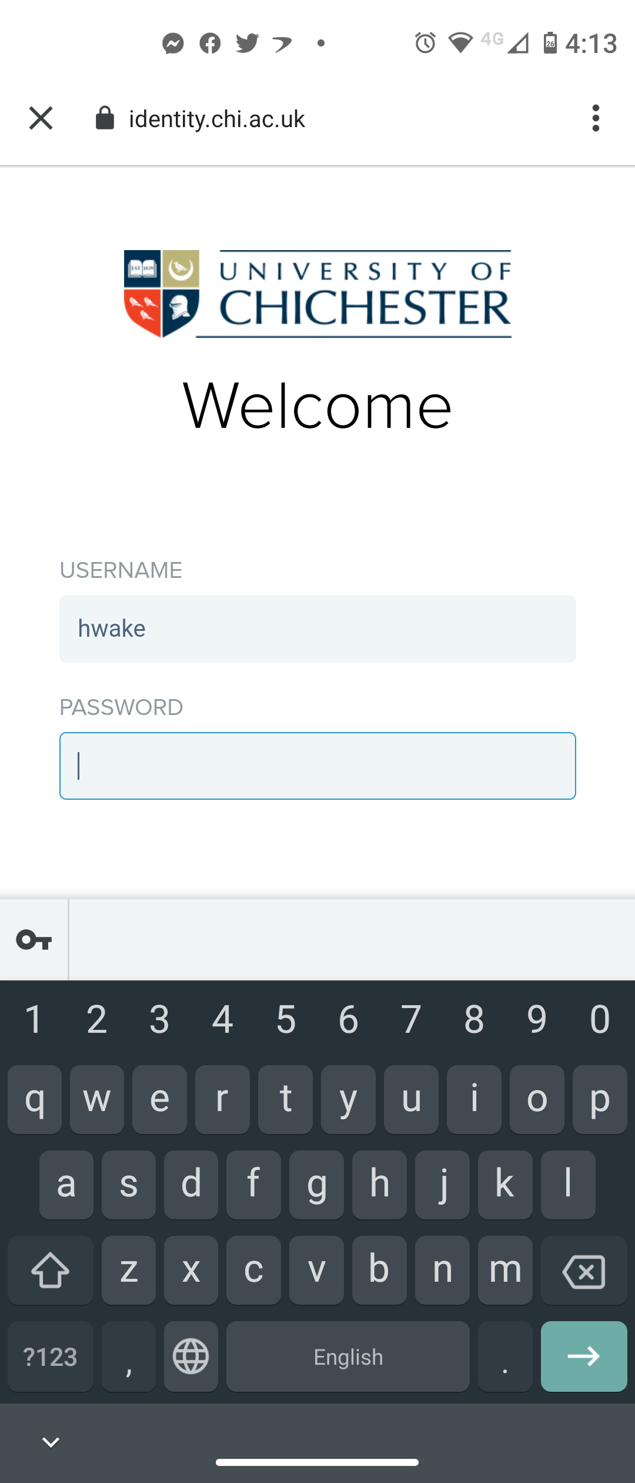Close the browser tab with X icon

(x=41, y=118)
